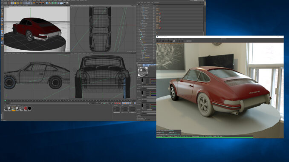
Task: Toggle the third red keyframe selection button
Action: point(120,103)
